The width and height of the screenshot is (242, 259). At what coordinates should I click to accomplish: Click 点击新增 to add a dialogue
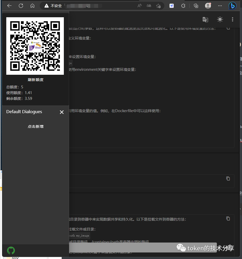[x=36, y=126]
